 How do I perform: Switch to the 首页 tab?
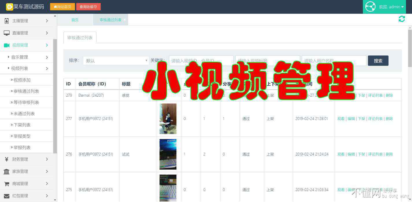75,20
